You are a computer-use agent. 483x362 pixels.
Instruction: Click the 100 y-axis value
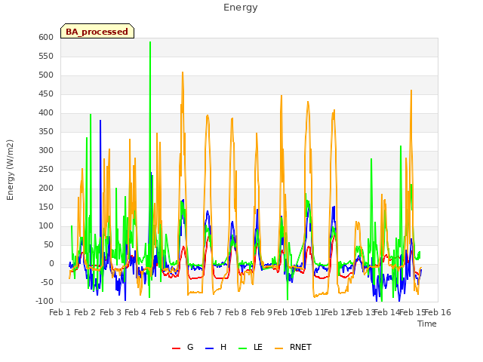[46, 226]
